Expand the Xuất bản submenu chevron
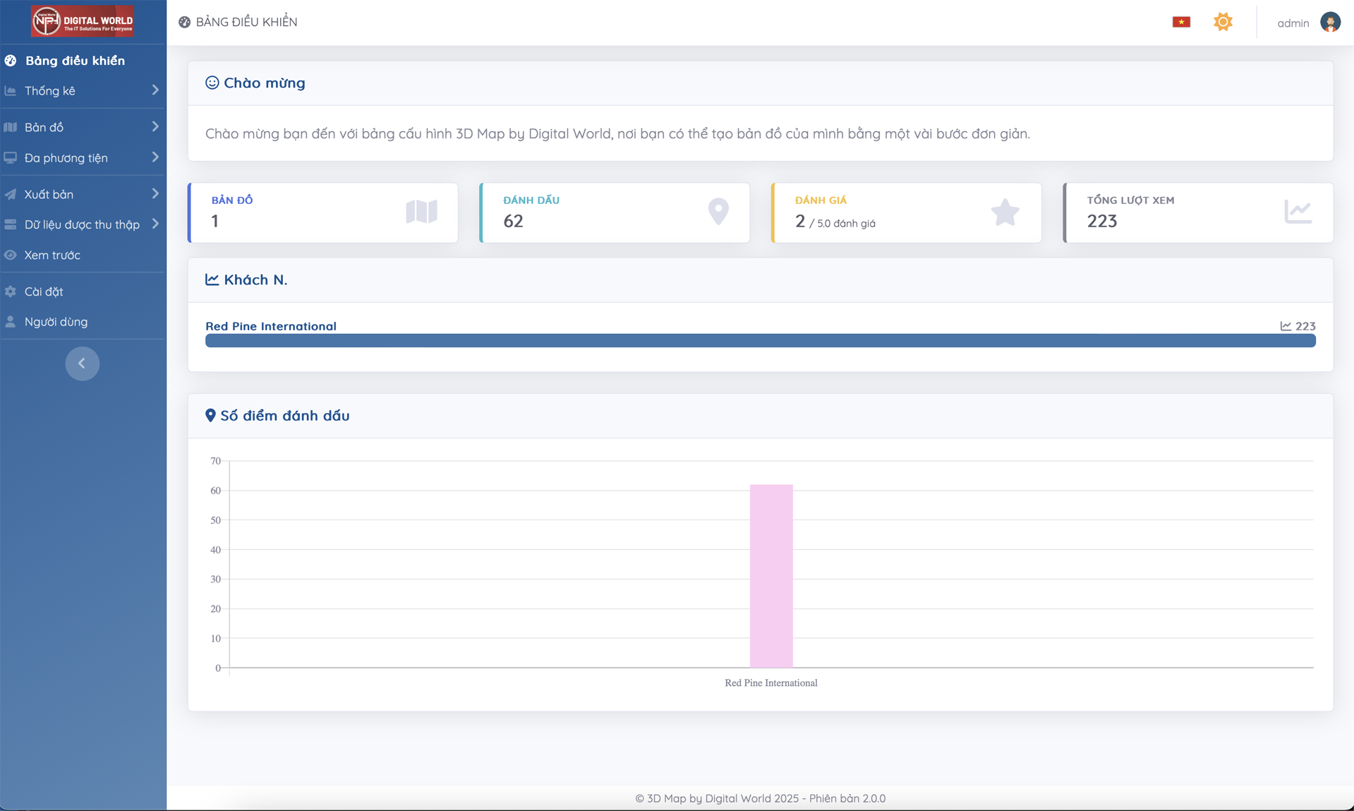This screenshot has width=1354, height=811. [x=155, y=194]
